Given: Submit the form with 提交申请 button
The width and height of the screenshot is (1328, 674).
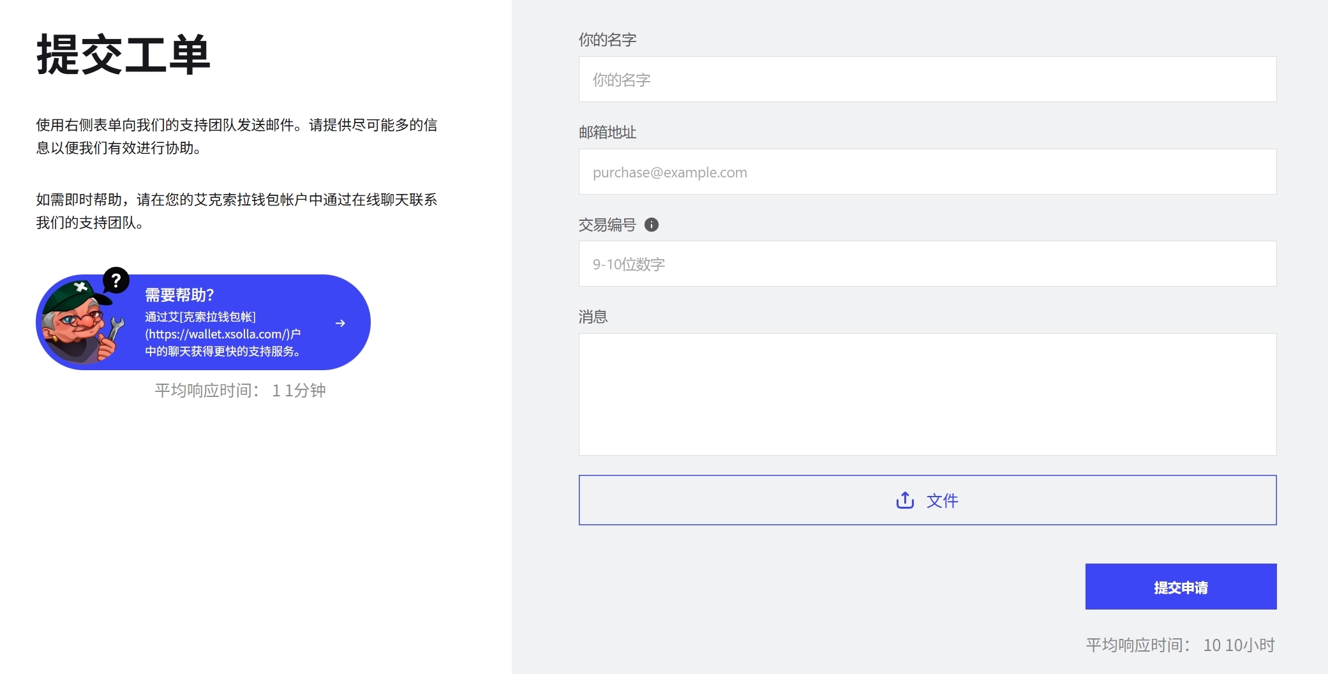Looking at the screenshot, I should [x=1181, y=587].
